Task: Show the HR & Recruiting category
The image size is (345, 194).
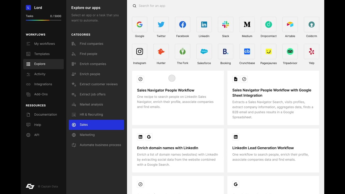Action: pos(96,115)
